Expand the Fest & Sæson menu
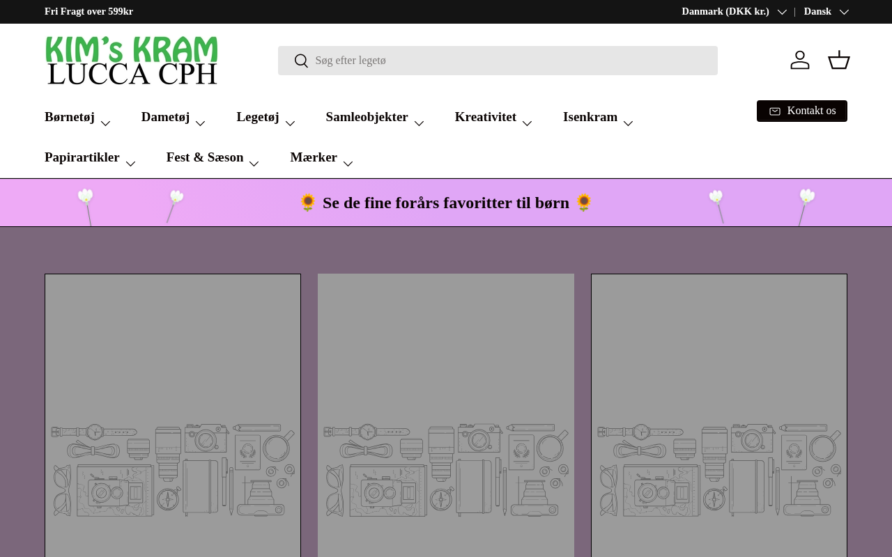This screenshot has width=892, height=557. click(x=213, y=158)
